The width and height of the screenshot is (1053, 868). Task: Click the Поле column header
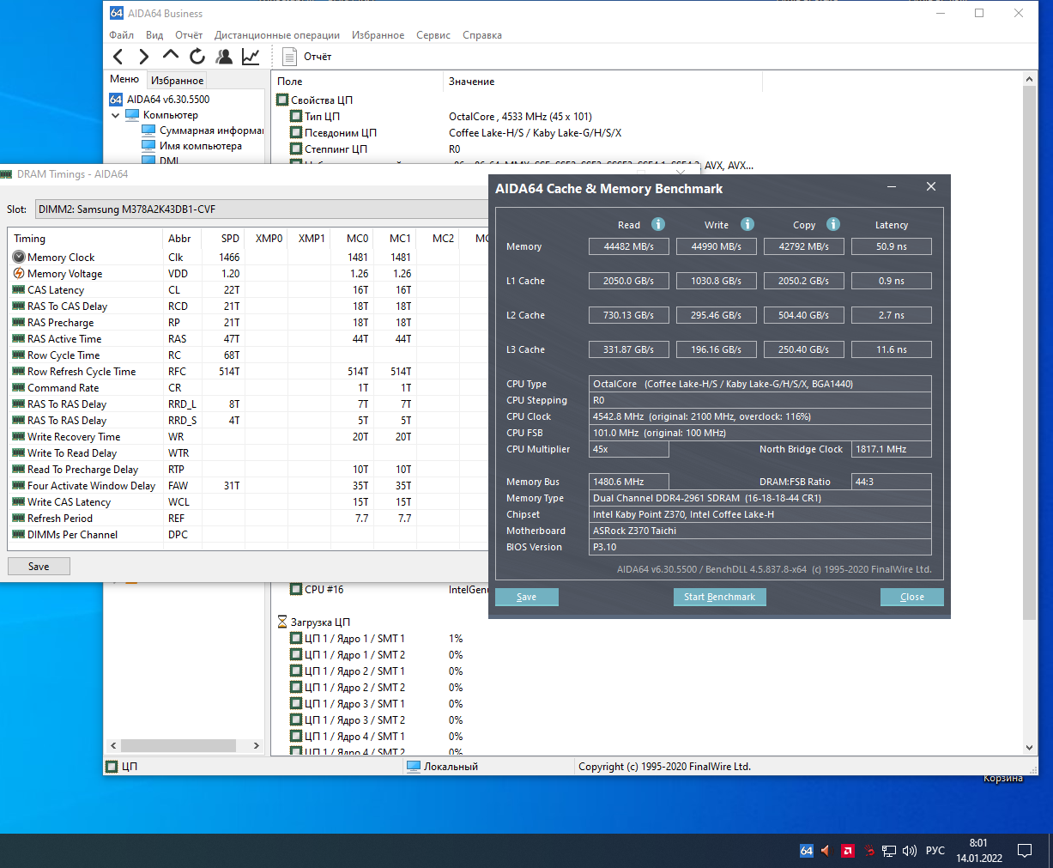click(357, 82)
